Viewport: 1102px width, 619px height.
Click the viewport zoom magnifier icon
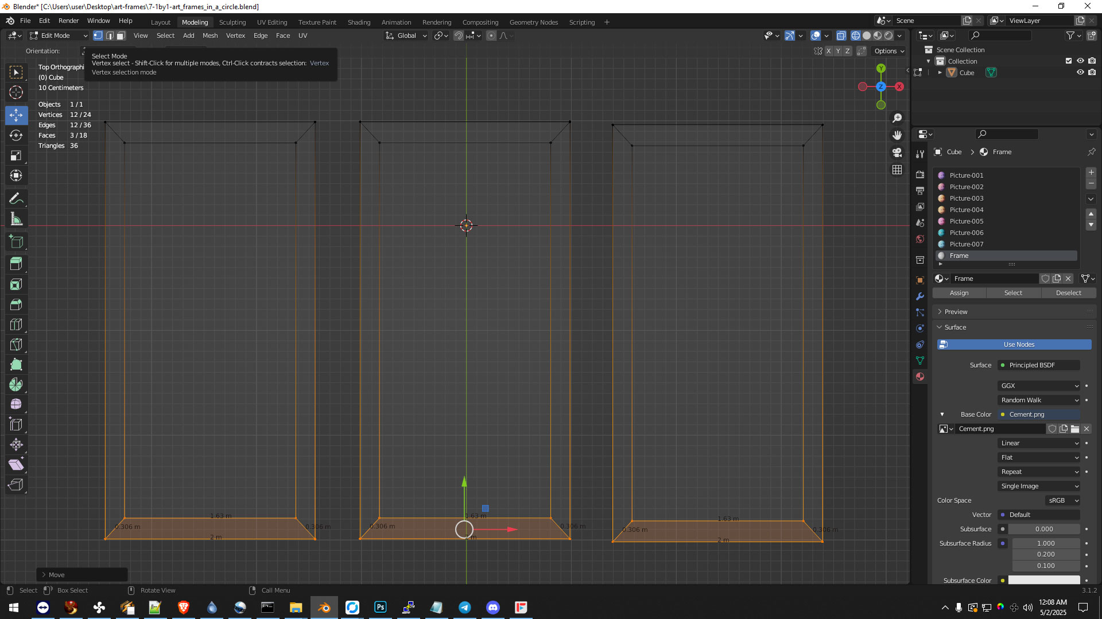[x=897, y=118]
